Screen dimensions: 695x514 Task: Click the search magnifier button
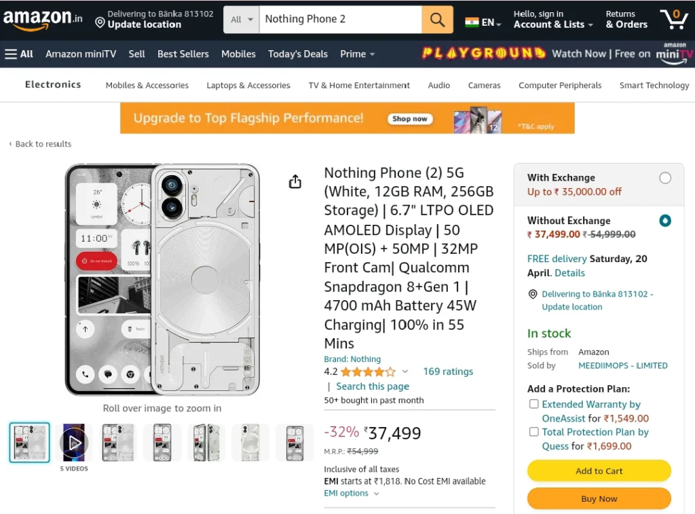click(437, 20)
